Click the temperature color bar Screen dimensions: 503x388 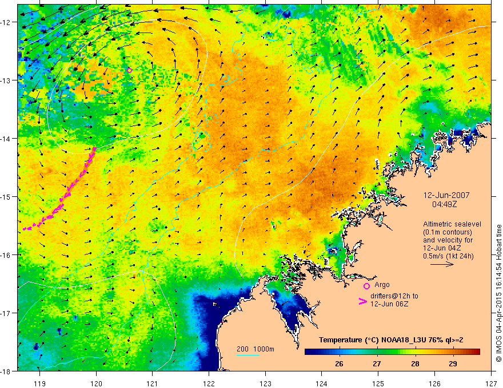point(392,352)
